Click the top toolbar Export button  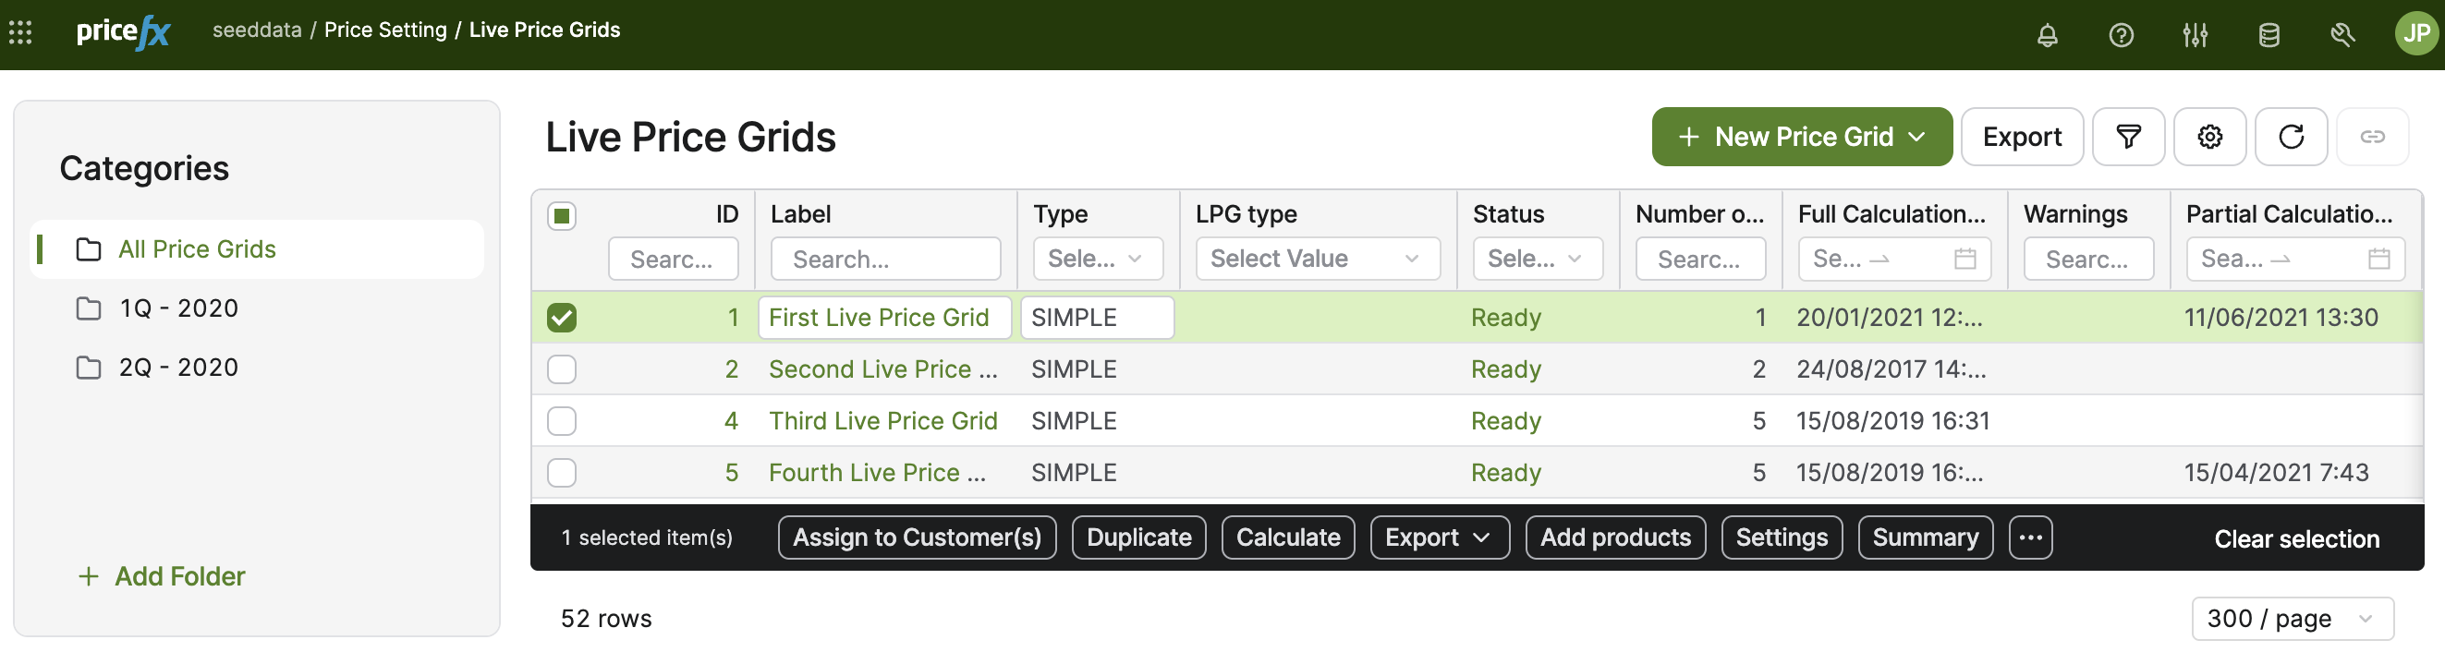[2022, 137]
